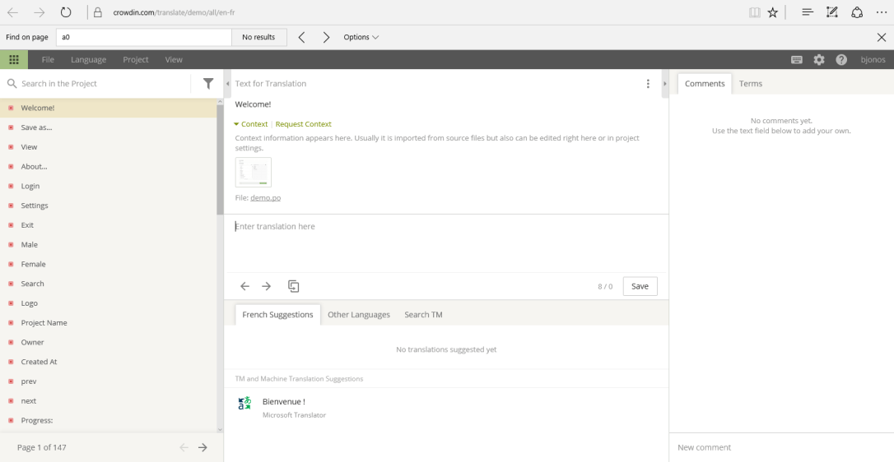Collapse the right comments panel arrow

click(664, 84)
